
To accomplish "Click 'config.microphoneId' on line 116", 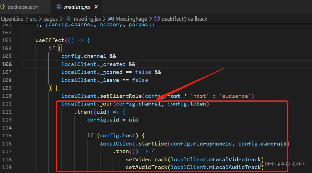I will click(201, 144).
